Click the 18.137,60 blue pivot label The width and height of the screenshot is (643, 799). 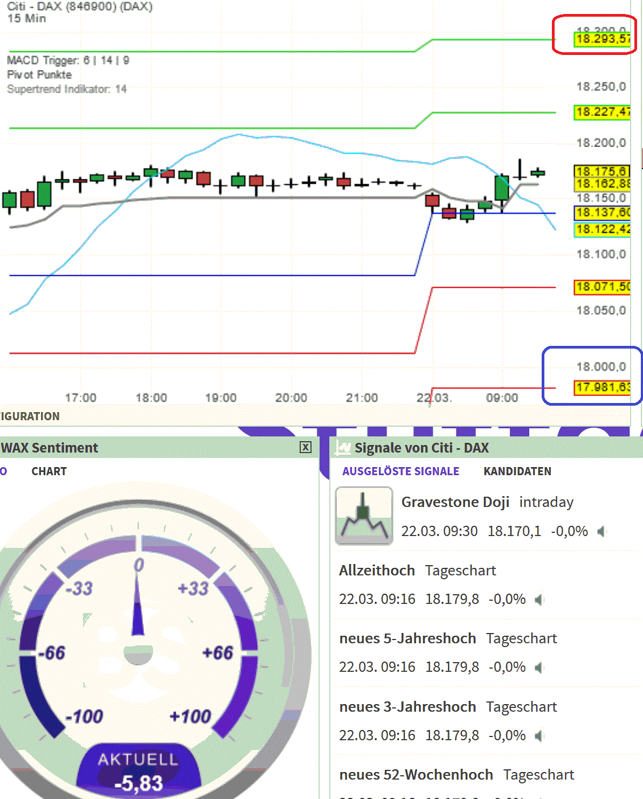[602, 213]
